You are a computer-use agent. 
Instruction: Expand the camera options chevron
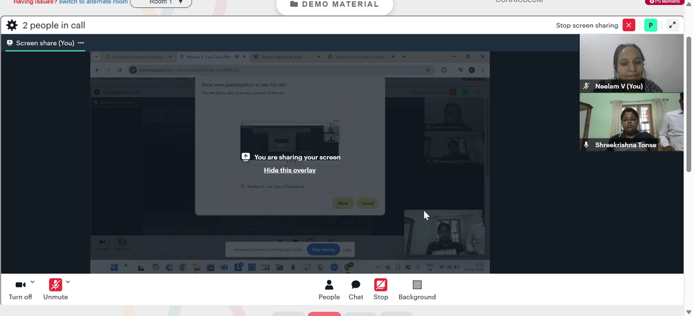click(x=33, y=282)
